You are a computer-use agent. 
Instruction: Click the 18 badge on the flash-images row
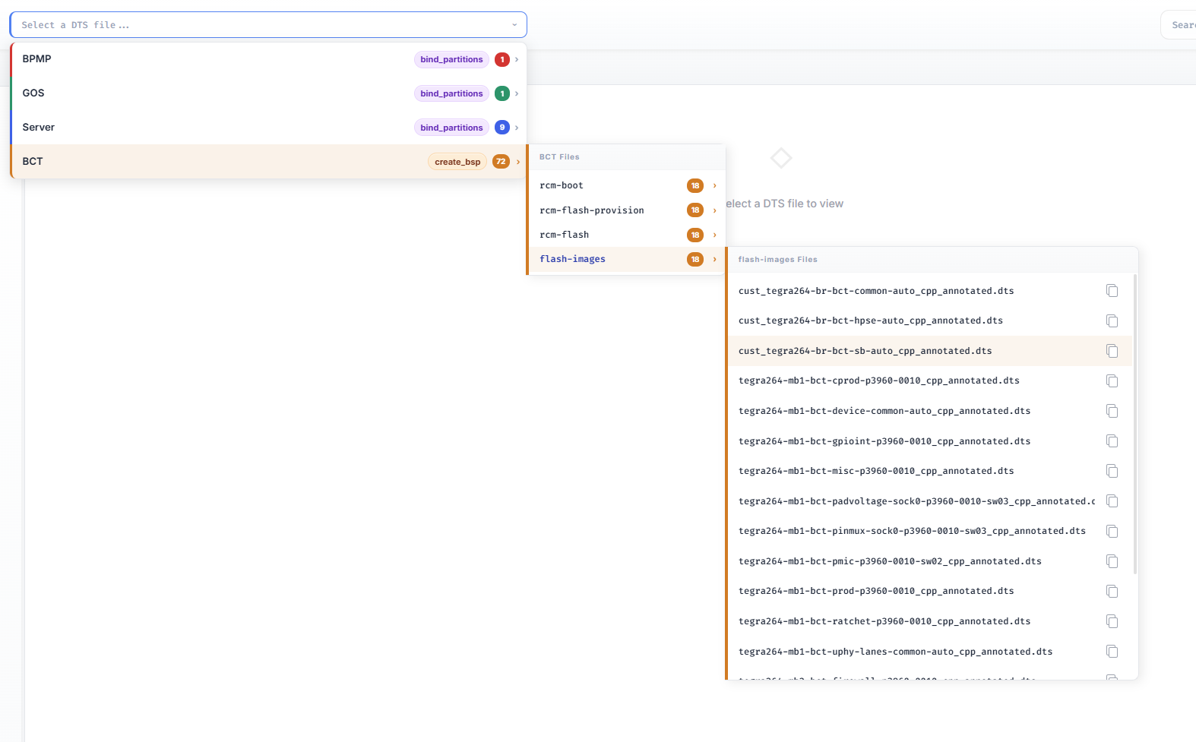[695, 259]
